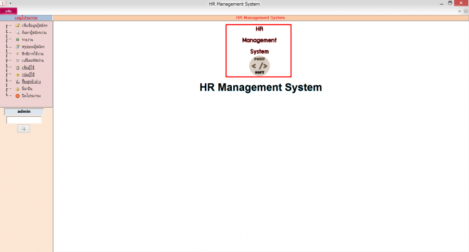Click the house icon for adding a user
469x252 pixels.
(17, 68)
